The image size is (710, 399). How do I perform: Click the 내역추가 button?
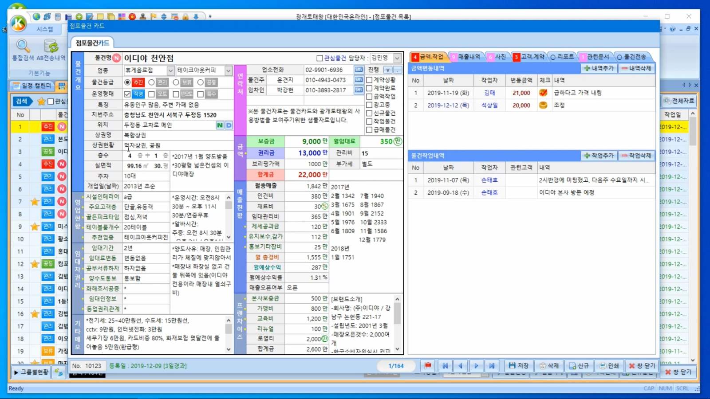point(599,68)
